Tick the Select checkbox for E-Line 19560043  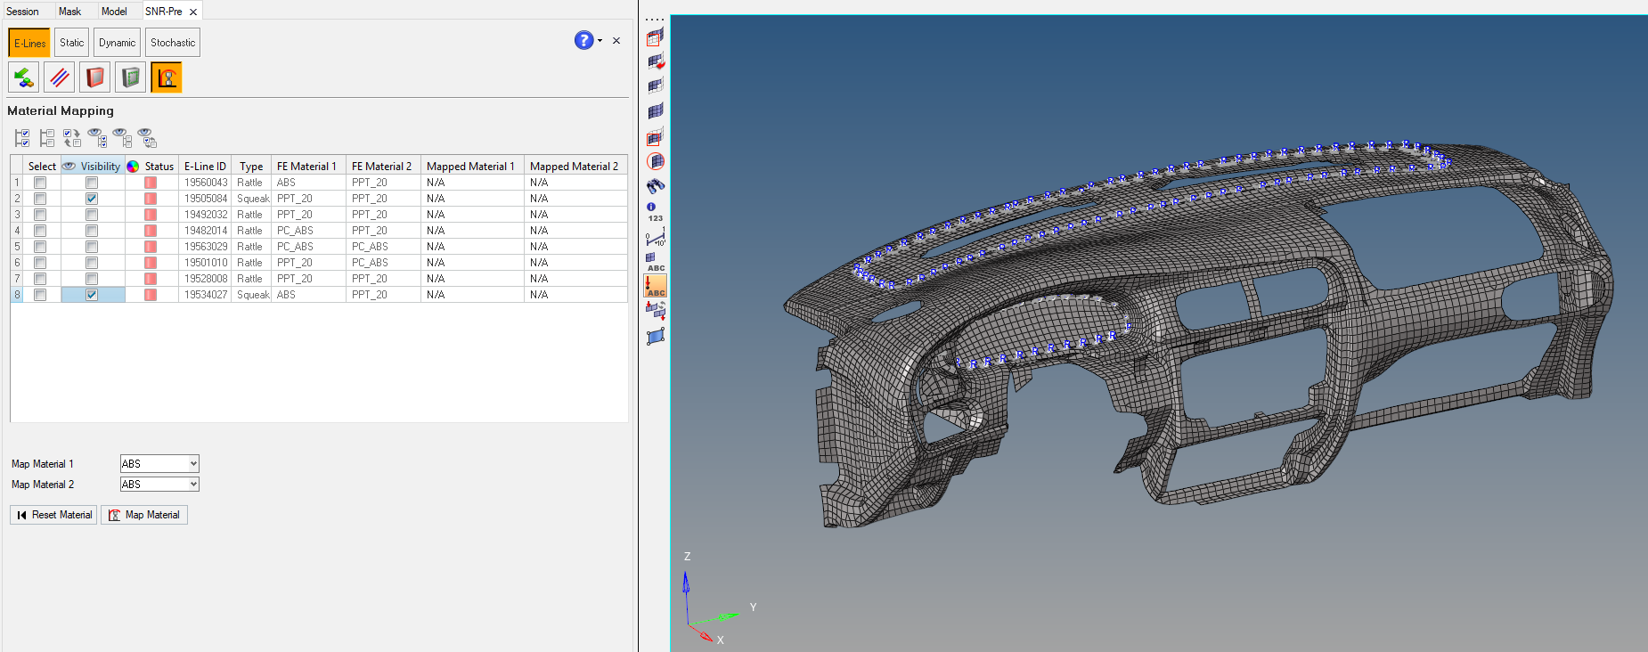pyautogui.click(x=40, y=183)
